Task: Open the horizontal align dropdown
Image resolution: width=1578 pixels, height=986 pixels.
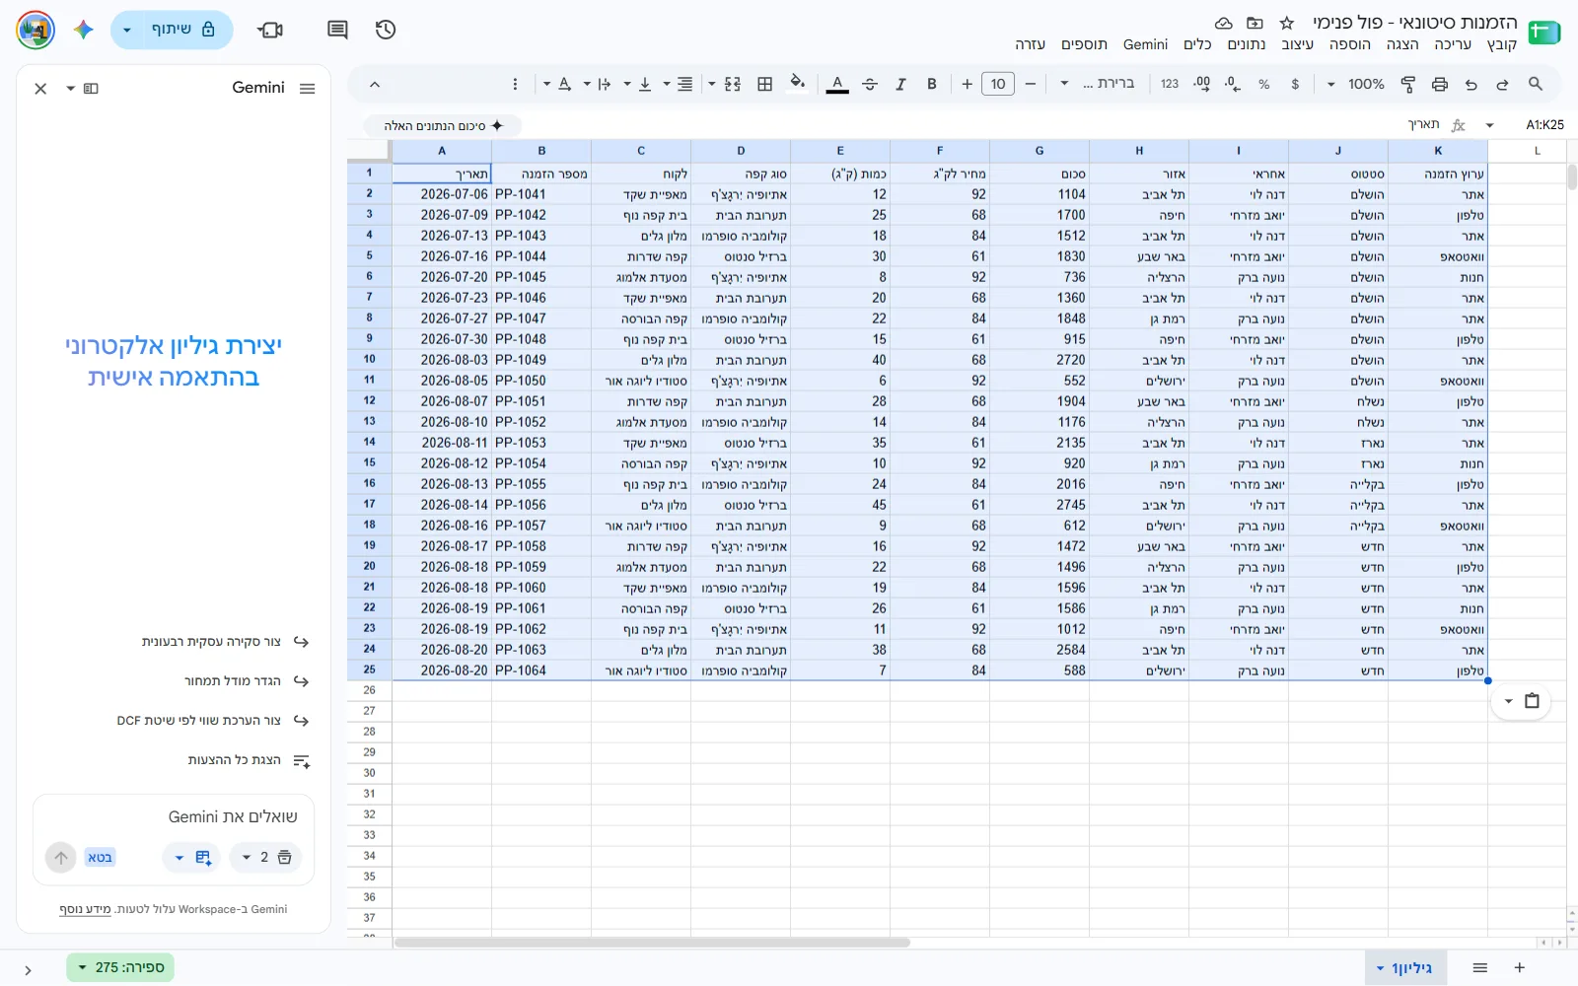Action: click(x=679, y=84)
